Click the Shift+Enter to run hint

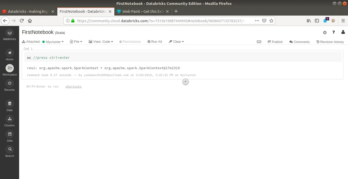point(42,87)
